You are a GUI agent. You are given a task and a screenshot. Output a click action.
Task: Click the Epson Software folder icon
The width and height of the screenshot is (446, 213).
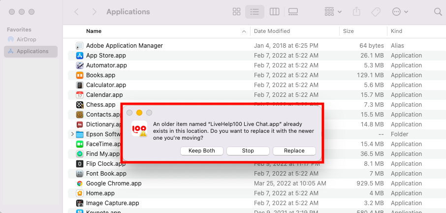(80, 134)
